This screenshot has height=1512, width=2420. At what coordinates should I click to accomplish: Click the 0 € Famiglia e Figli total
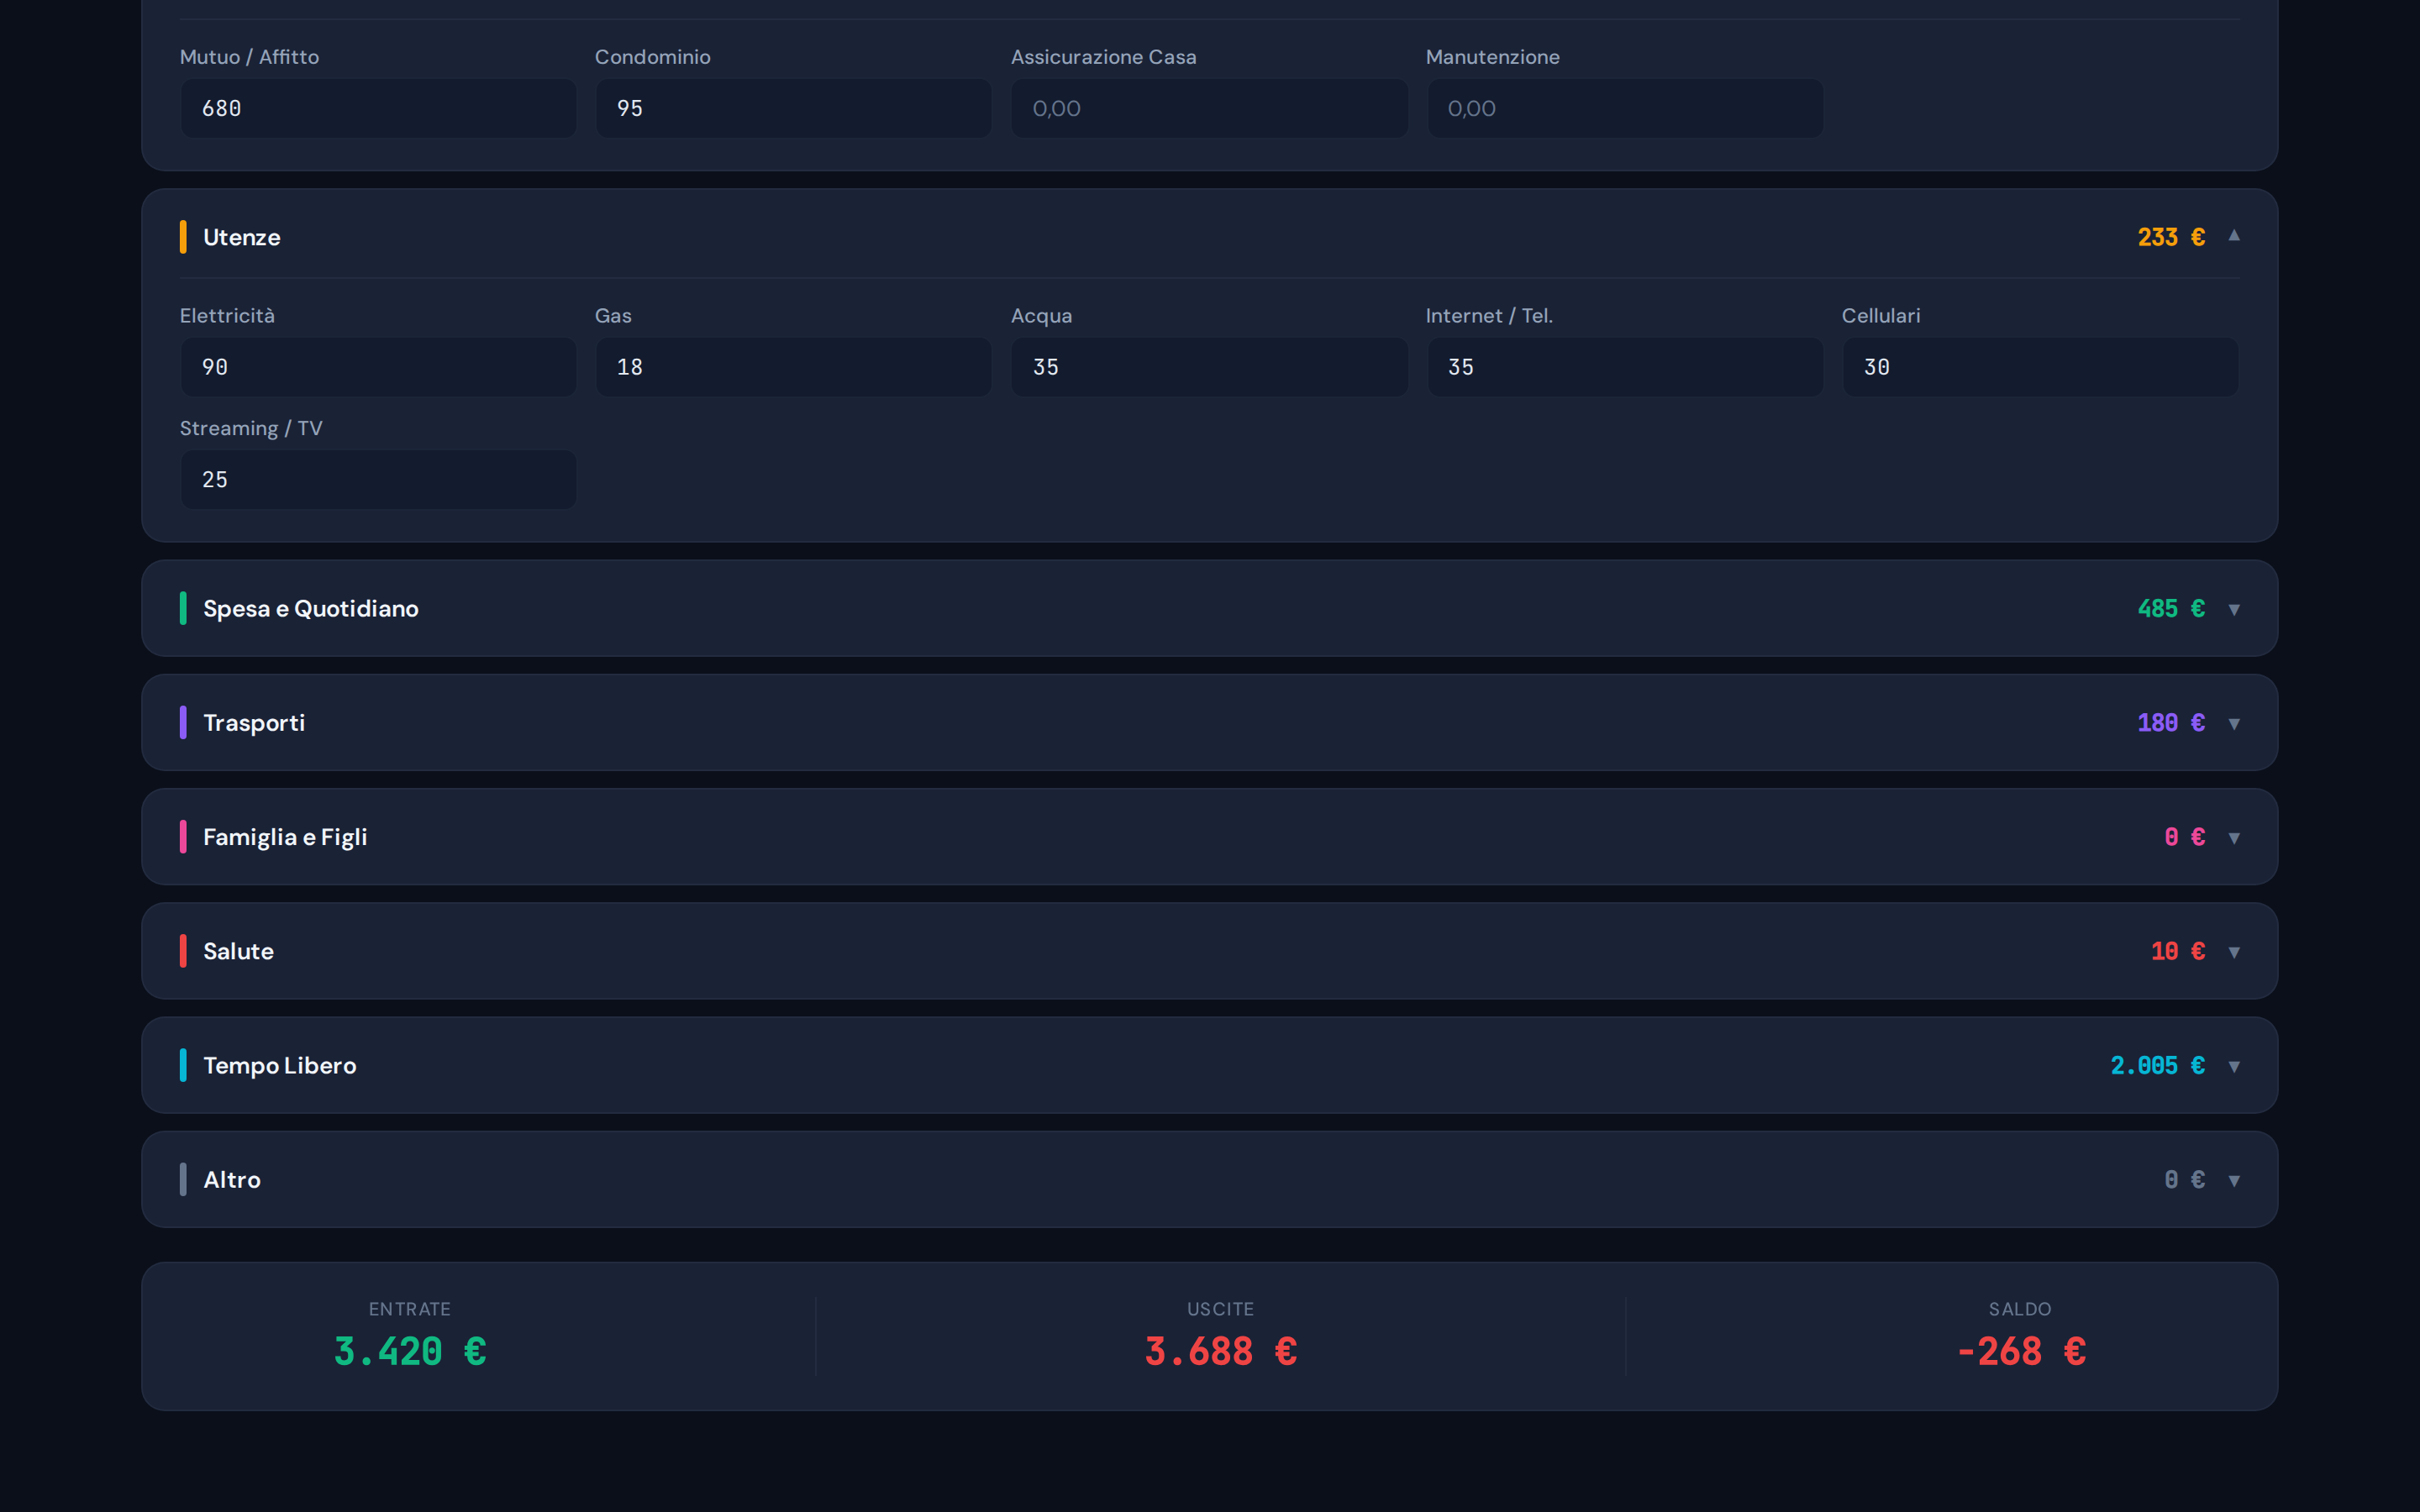2185,837
